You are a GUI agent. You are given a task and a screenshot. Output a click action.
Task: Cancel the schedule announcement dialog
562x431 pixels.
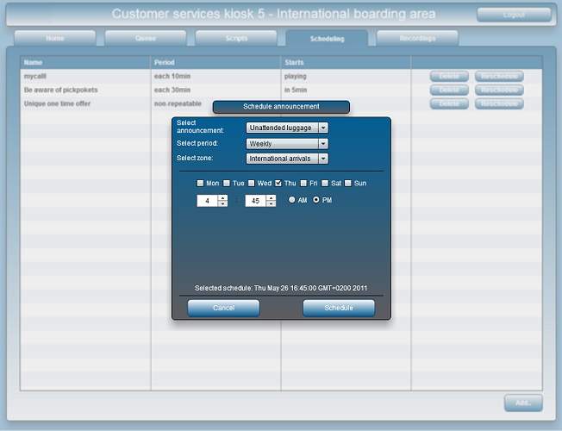coord(223,308)
